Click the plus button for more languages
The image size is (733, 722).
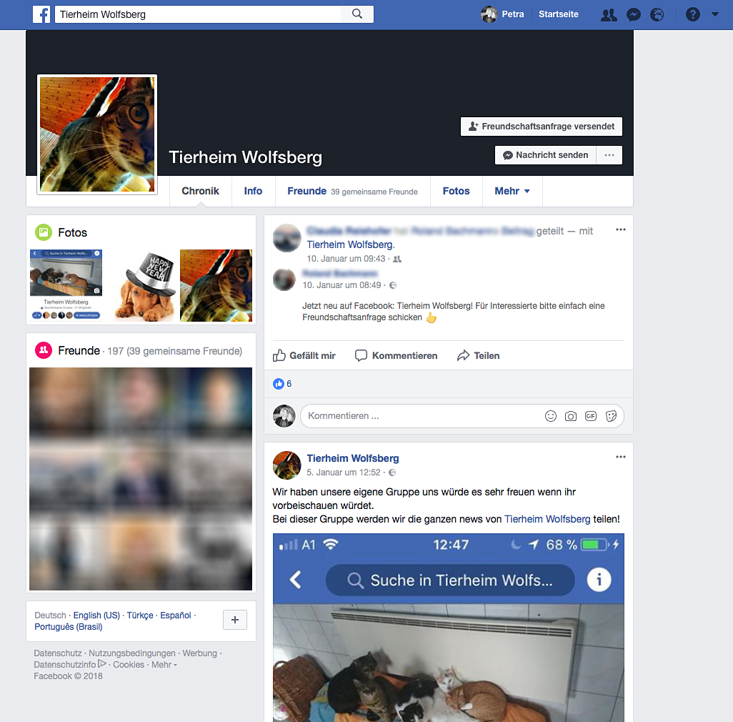point(234,620)
